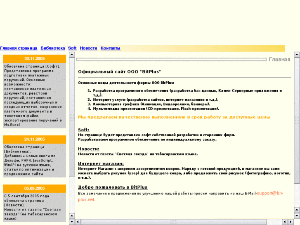This screenshot has height=225, width=300.
Task: Select the 05.09.2005 news date header
Action: pos(34,188)
